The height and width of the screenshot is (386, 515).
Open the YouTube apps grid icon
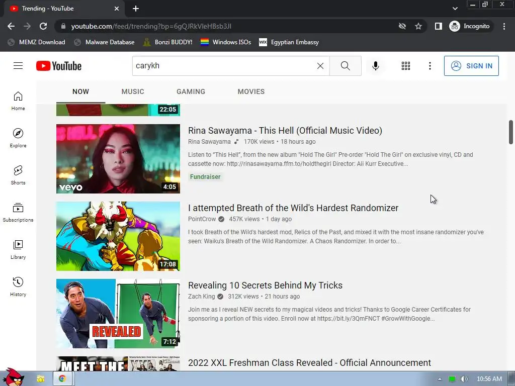click(406, 66)
